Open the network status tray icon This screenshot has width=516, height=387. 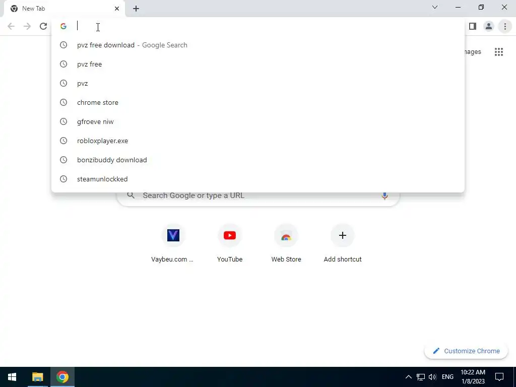420,377
